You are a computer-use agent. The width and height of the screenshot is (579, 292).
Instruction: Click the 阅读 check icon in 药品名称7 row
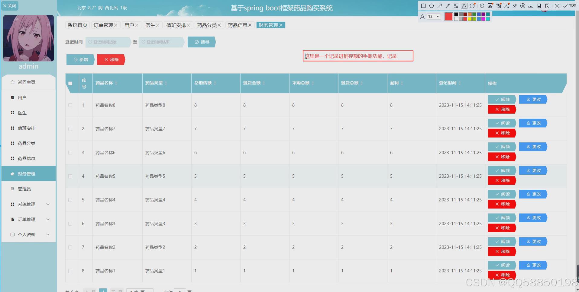[x=497, y=123]
